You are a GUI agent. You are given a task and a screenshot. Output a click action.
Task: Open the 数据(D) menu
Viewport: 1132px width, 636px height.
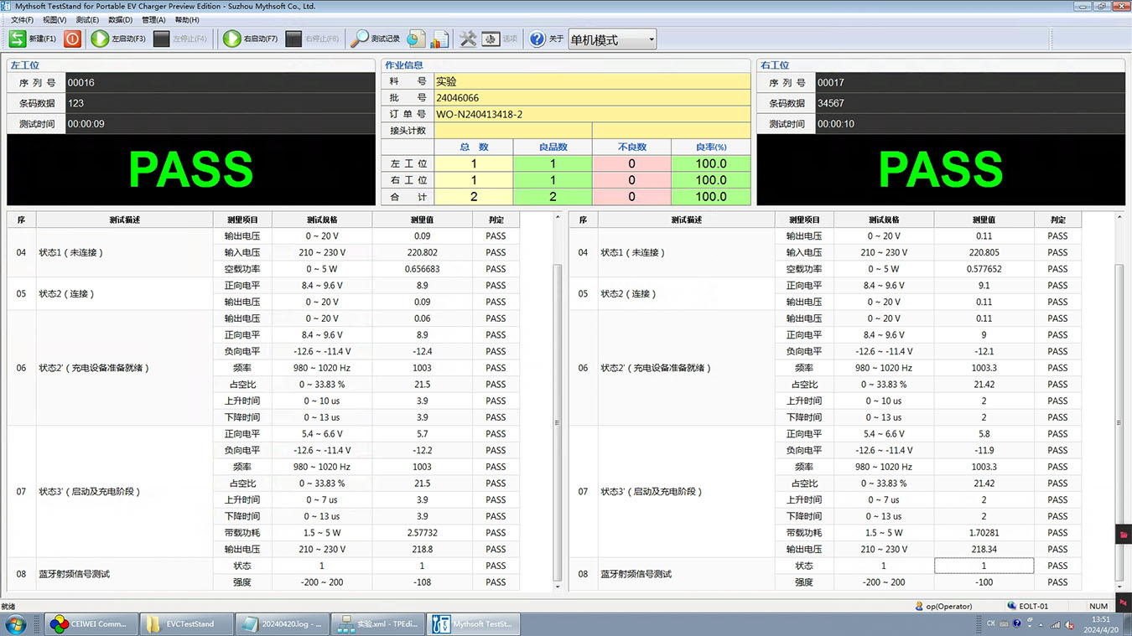121,20
